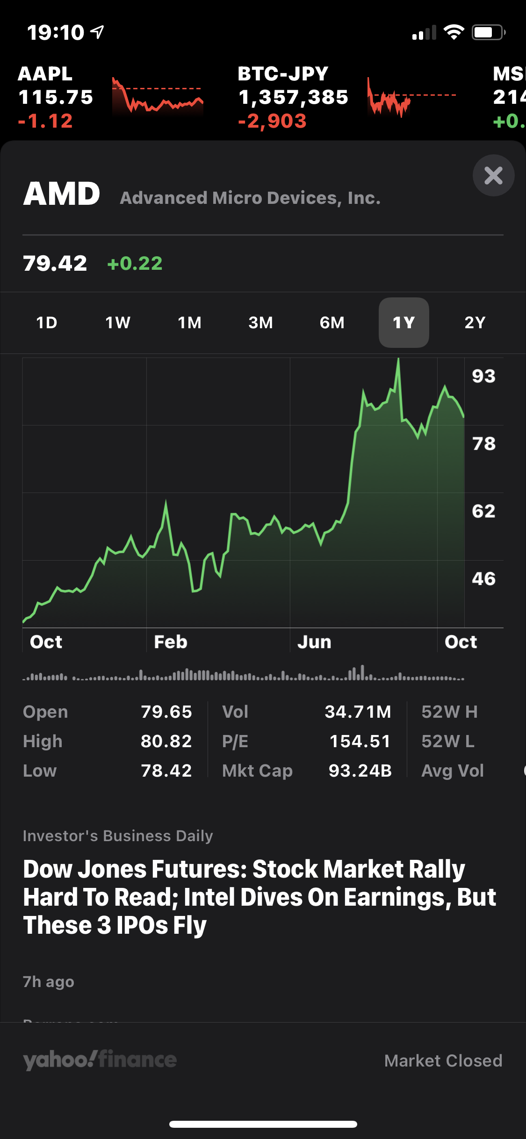This screenshot has width=526, height=1139.
Task: Tap the AAPL price ticker entry
Action: [x=55, y=97]
